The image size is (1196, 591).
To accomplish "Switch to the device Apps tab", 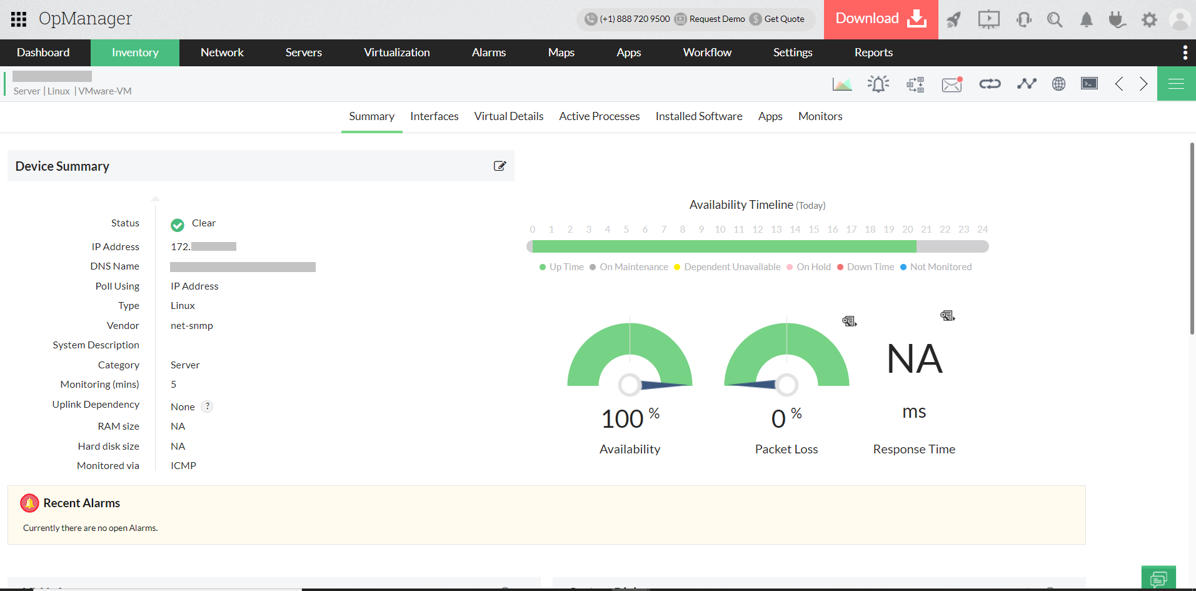I will (770, 116).
